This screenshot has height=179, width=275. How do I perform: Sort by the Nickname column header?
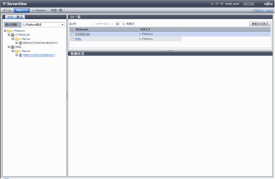[x=107, y=29]
